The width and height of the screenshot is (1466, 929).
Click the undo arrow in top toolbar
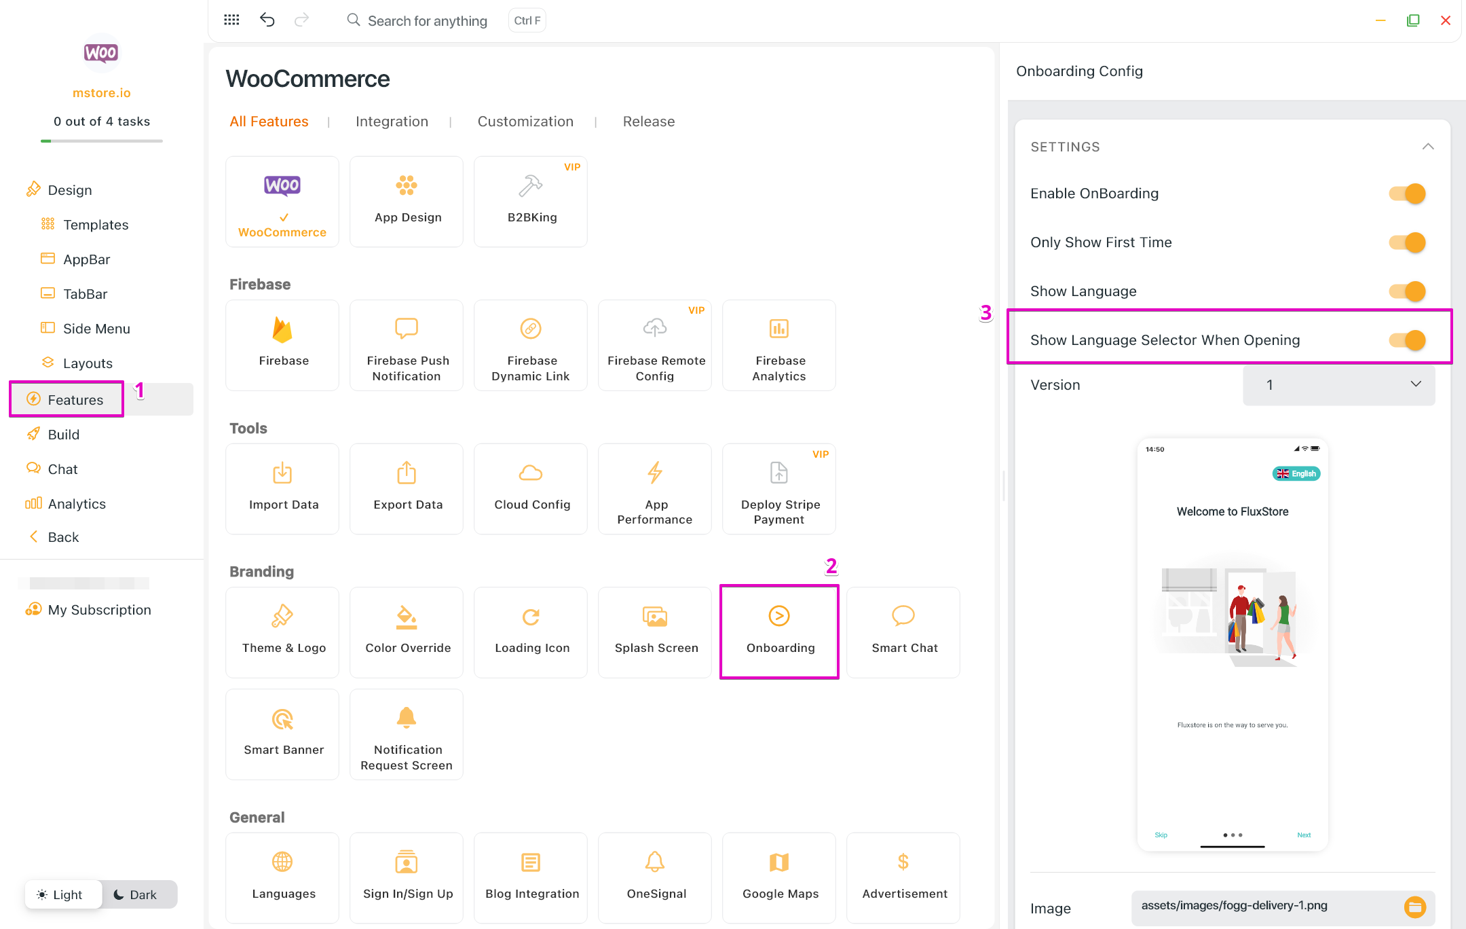tap(267, 20)
